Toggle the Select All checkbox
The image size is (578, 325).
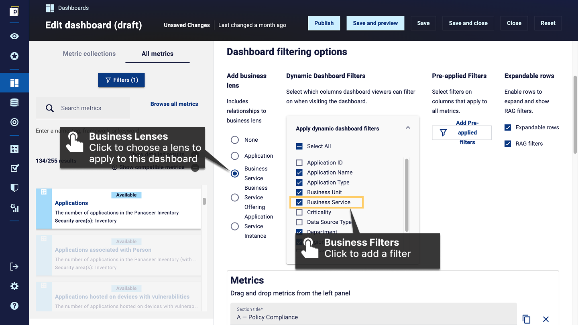299,146
